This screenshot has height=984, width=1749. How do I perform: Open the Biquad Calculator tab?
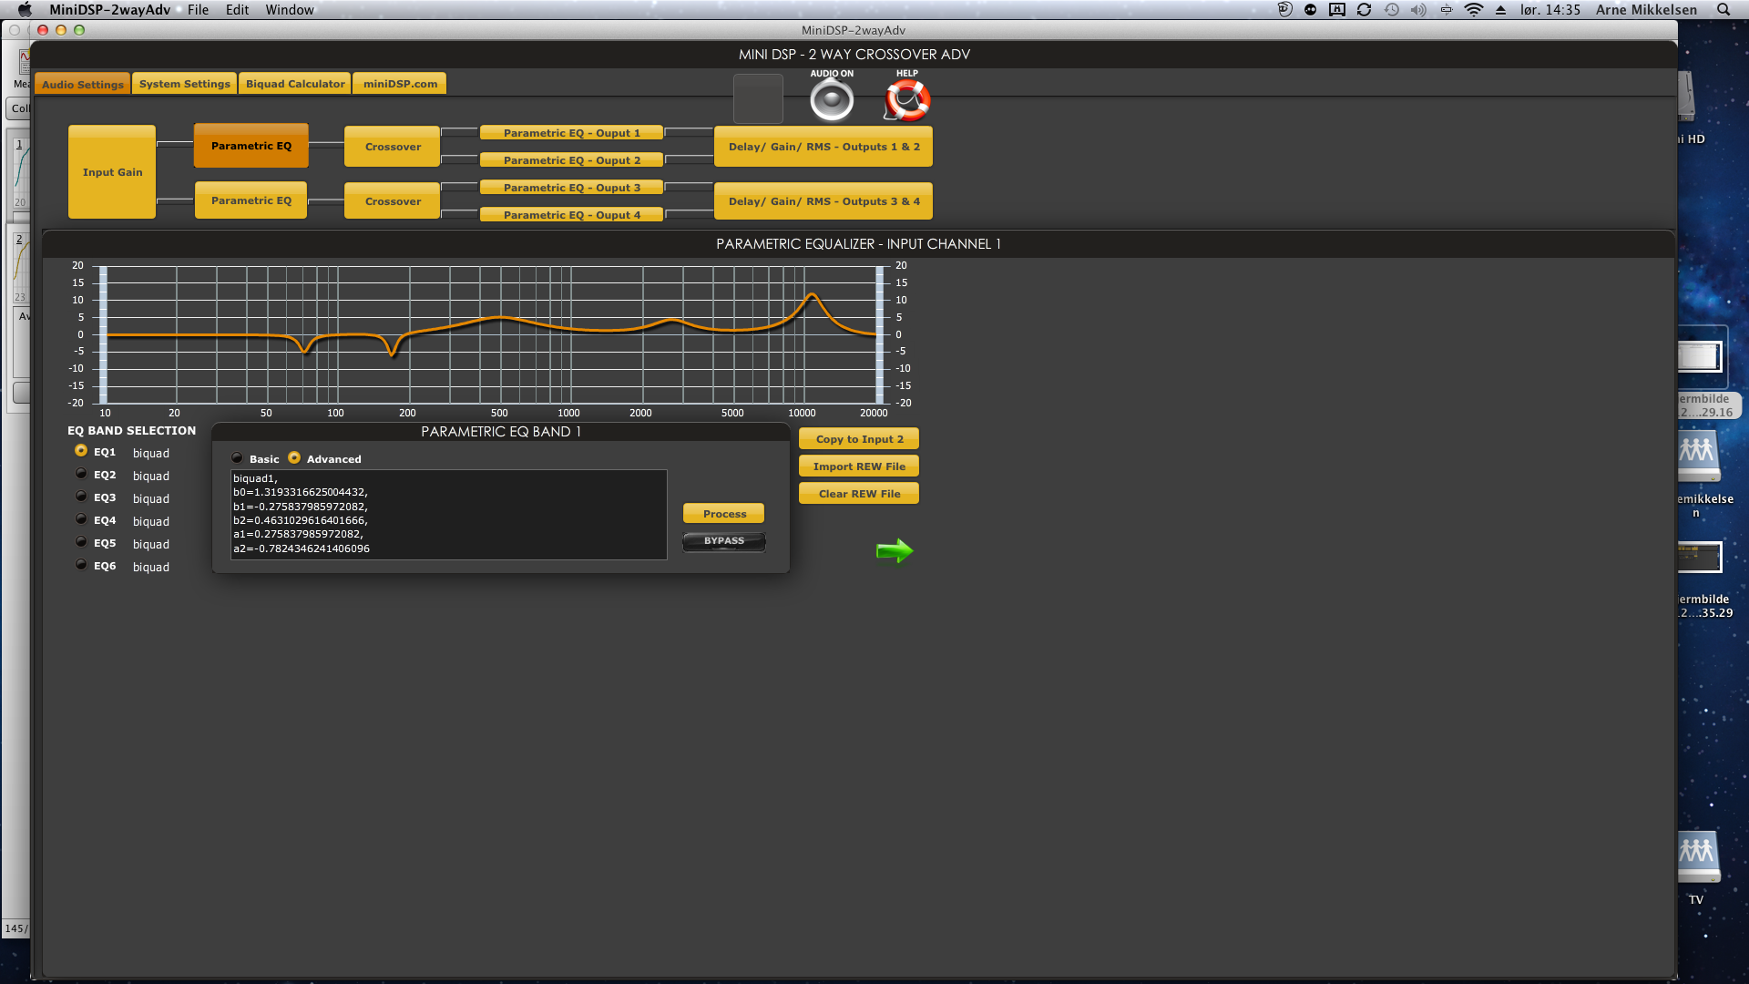click(x=295, y=84)
